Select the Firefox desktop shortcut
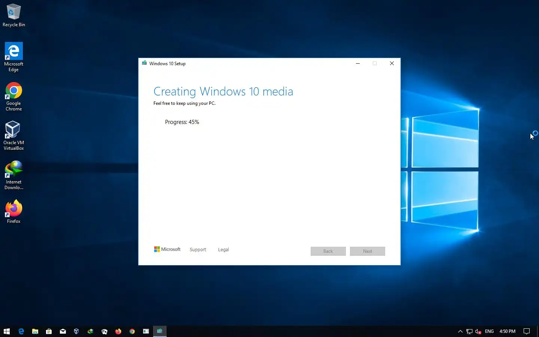539x337 pixels. [14, 212]
